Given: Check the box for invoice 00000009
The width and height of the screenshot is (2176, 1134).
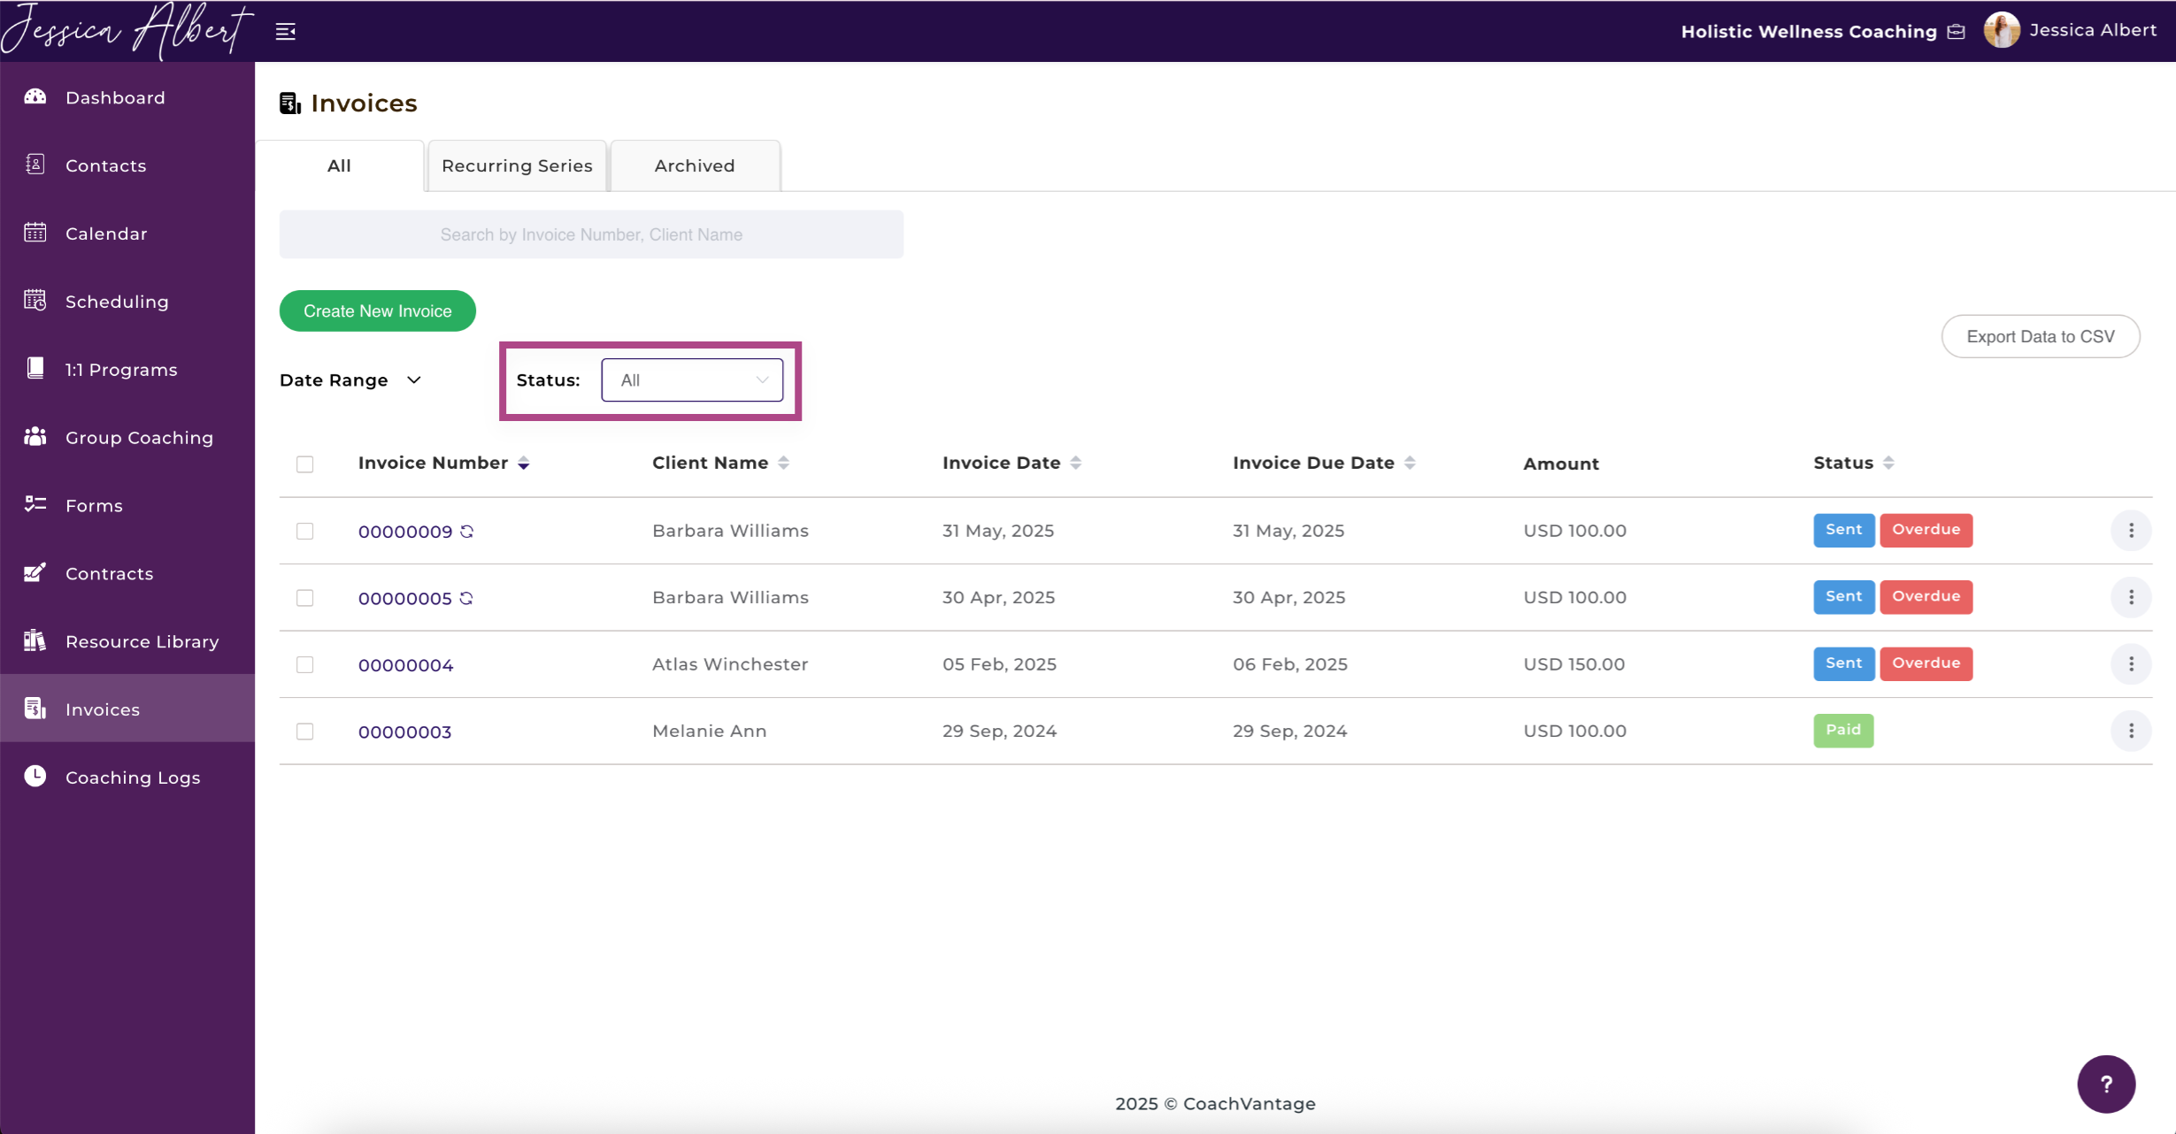Looking at the screenshot, I should point(305,532).
